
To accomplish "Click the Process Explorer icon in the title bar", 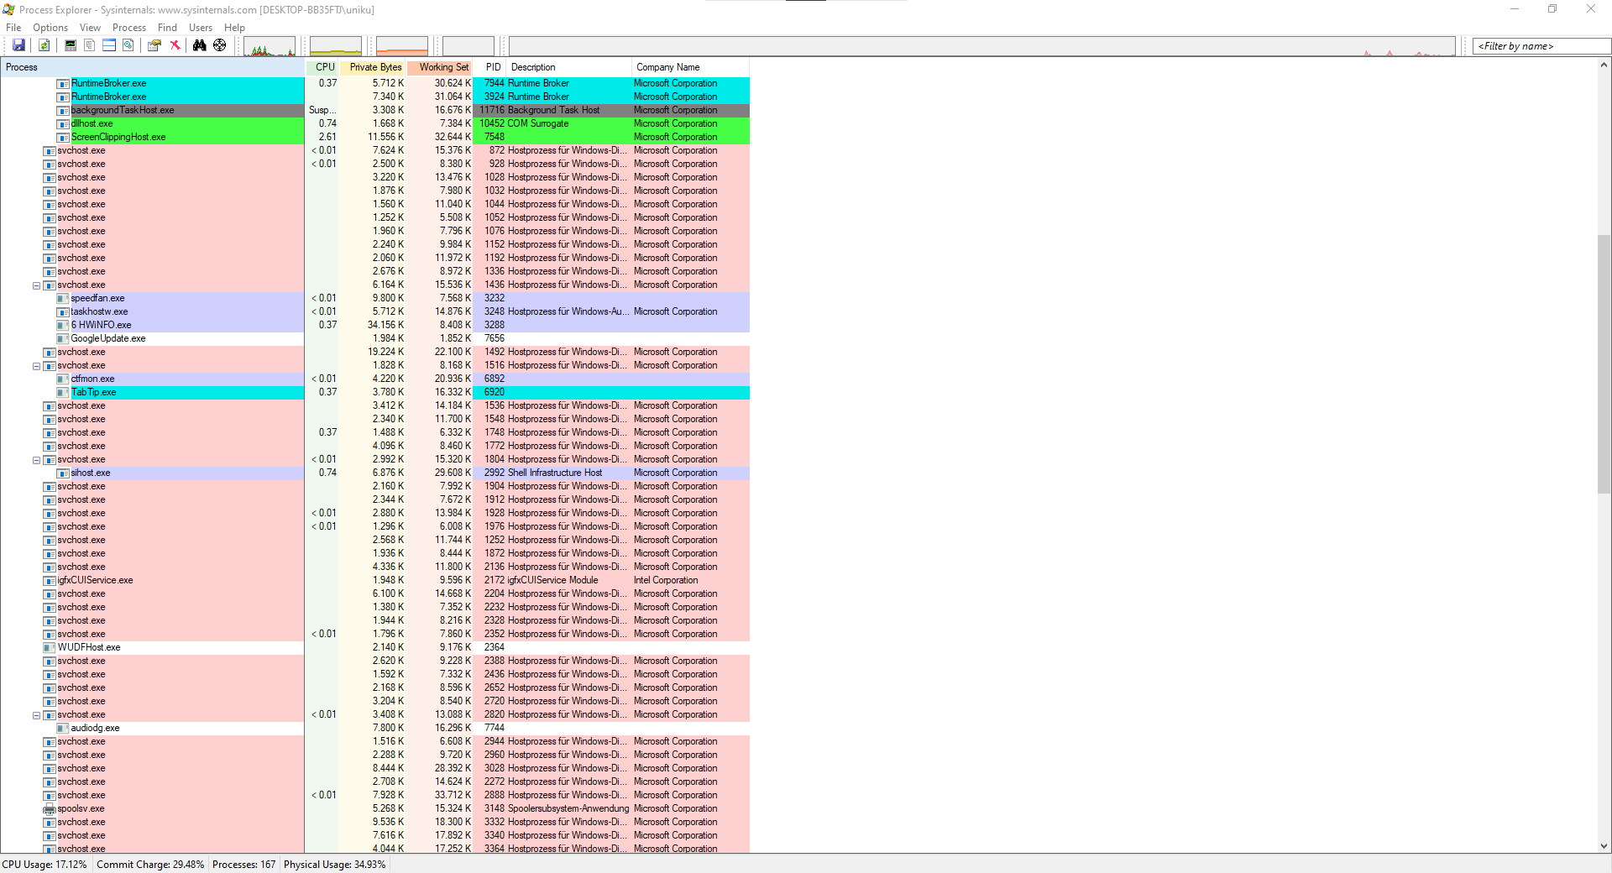I will point(8,9).
